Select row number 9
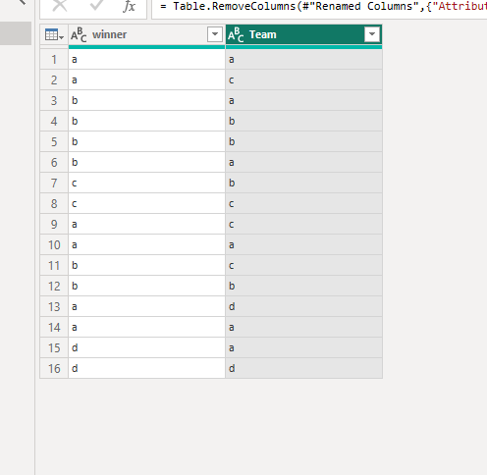The width and height of the screenshot is (487, 475). coord(54,225)
